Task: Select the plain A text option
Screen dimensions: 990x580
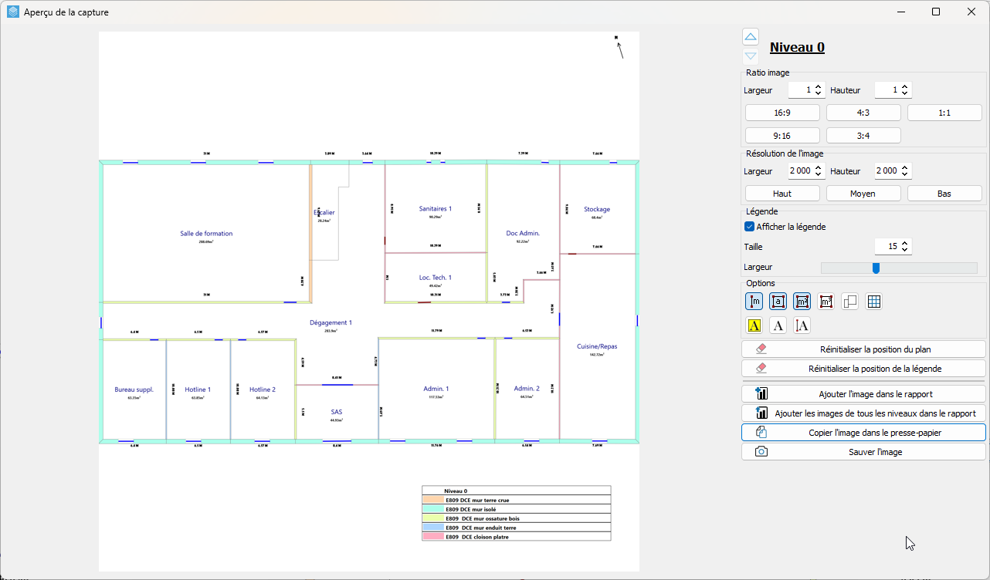Action: [x=778, y=325]
